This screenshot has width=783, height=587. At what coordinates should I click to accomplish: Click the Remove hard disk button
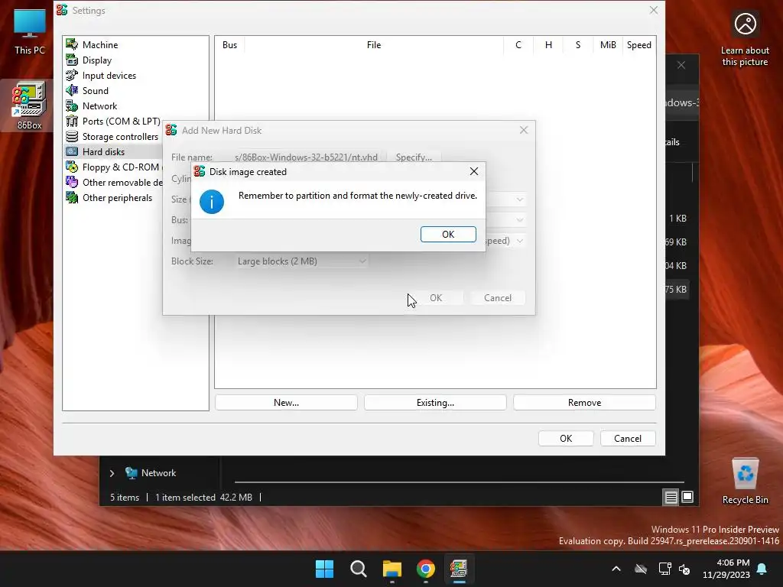584,402
